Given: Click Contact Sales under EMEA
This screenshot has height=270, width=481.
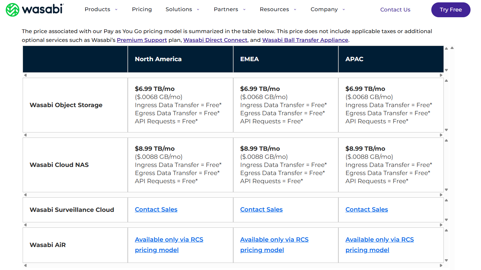Looking at the screenshot, I should (x=261, y=210).
